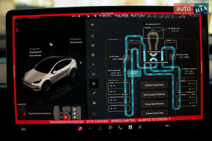Tap Battery Loop Inlet readings
This screenshot has height=141, width=212.
point(189,71)
